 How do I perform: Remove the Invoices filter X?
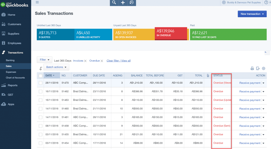pos(85,61)
